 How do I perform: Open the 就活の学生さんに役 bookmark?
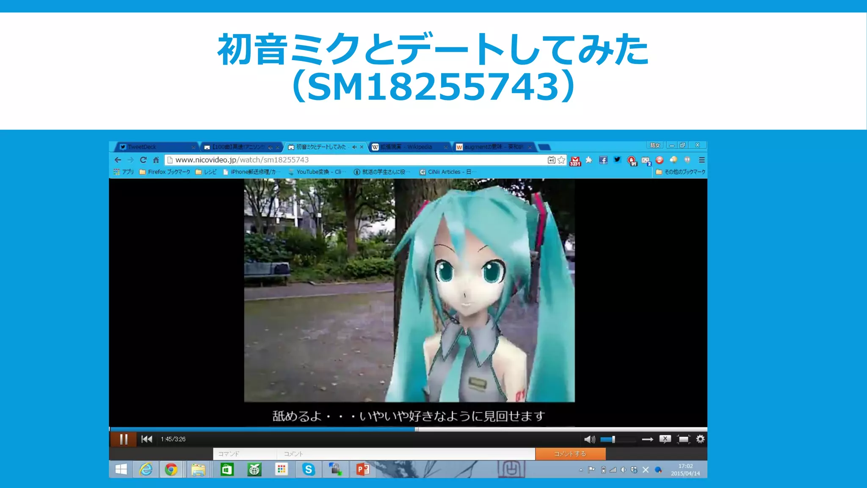pyautogui.click(x=382, y=172)
